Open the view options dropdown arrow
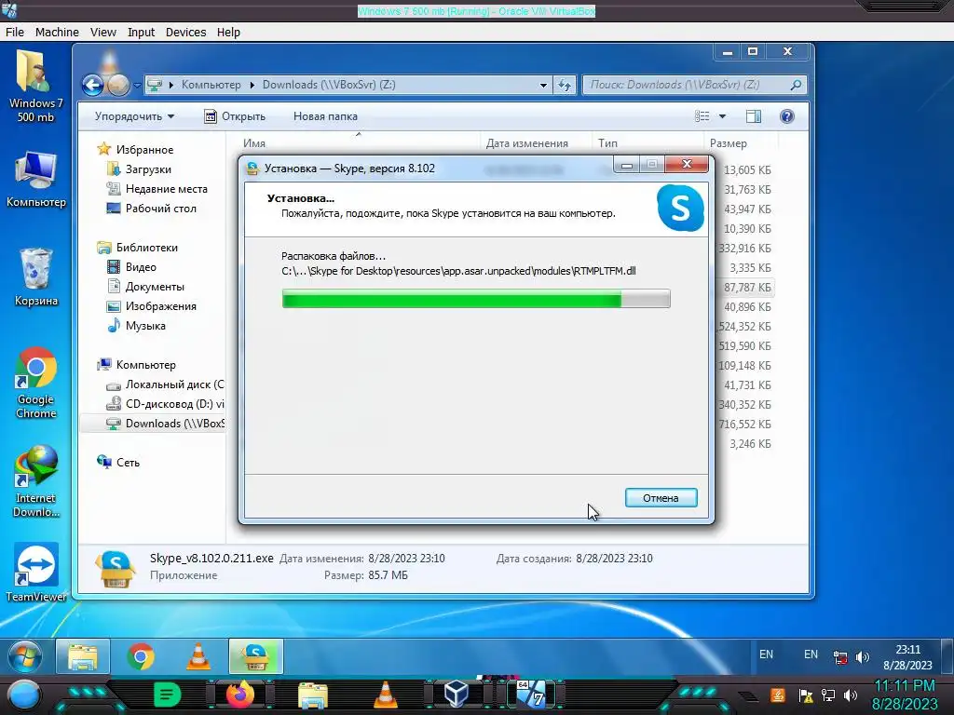Viewport: 954px width, 715px height. pos(722,116)
